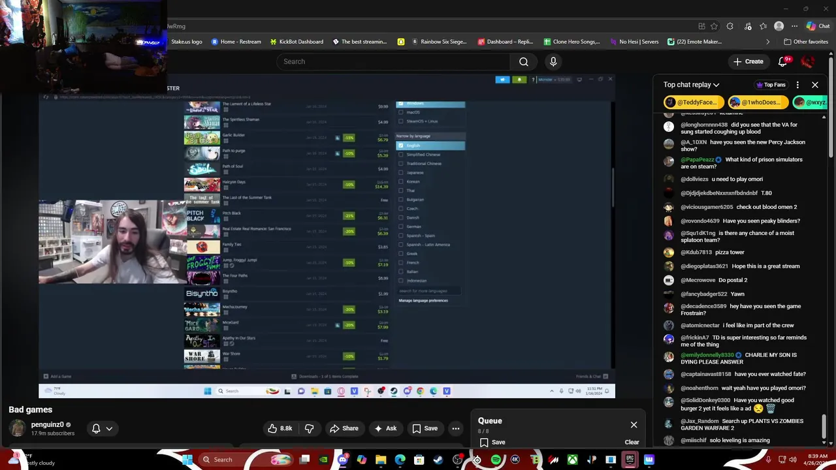Check Korean language checkbox
836x470 pixels.
[400, 181]
